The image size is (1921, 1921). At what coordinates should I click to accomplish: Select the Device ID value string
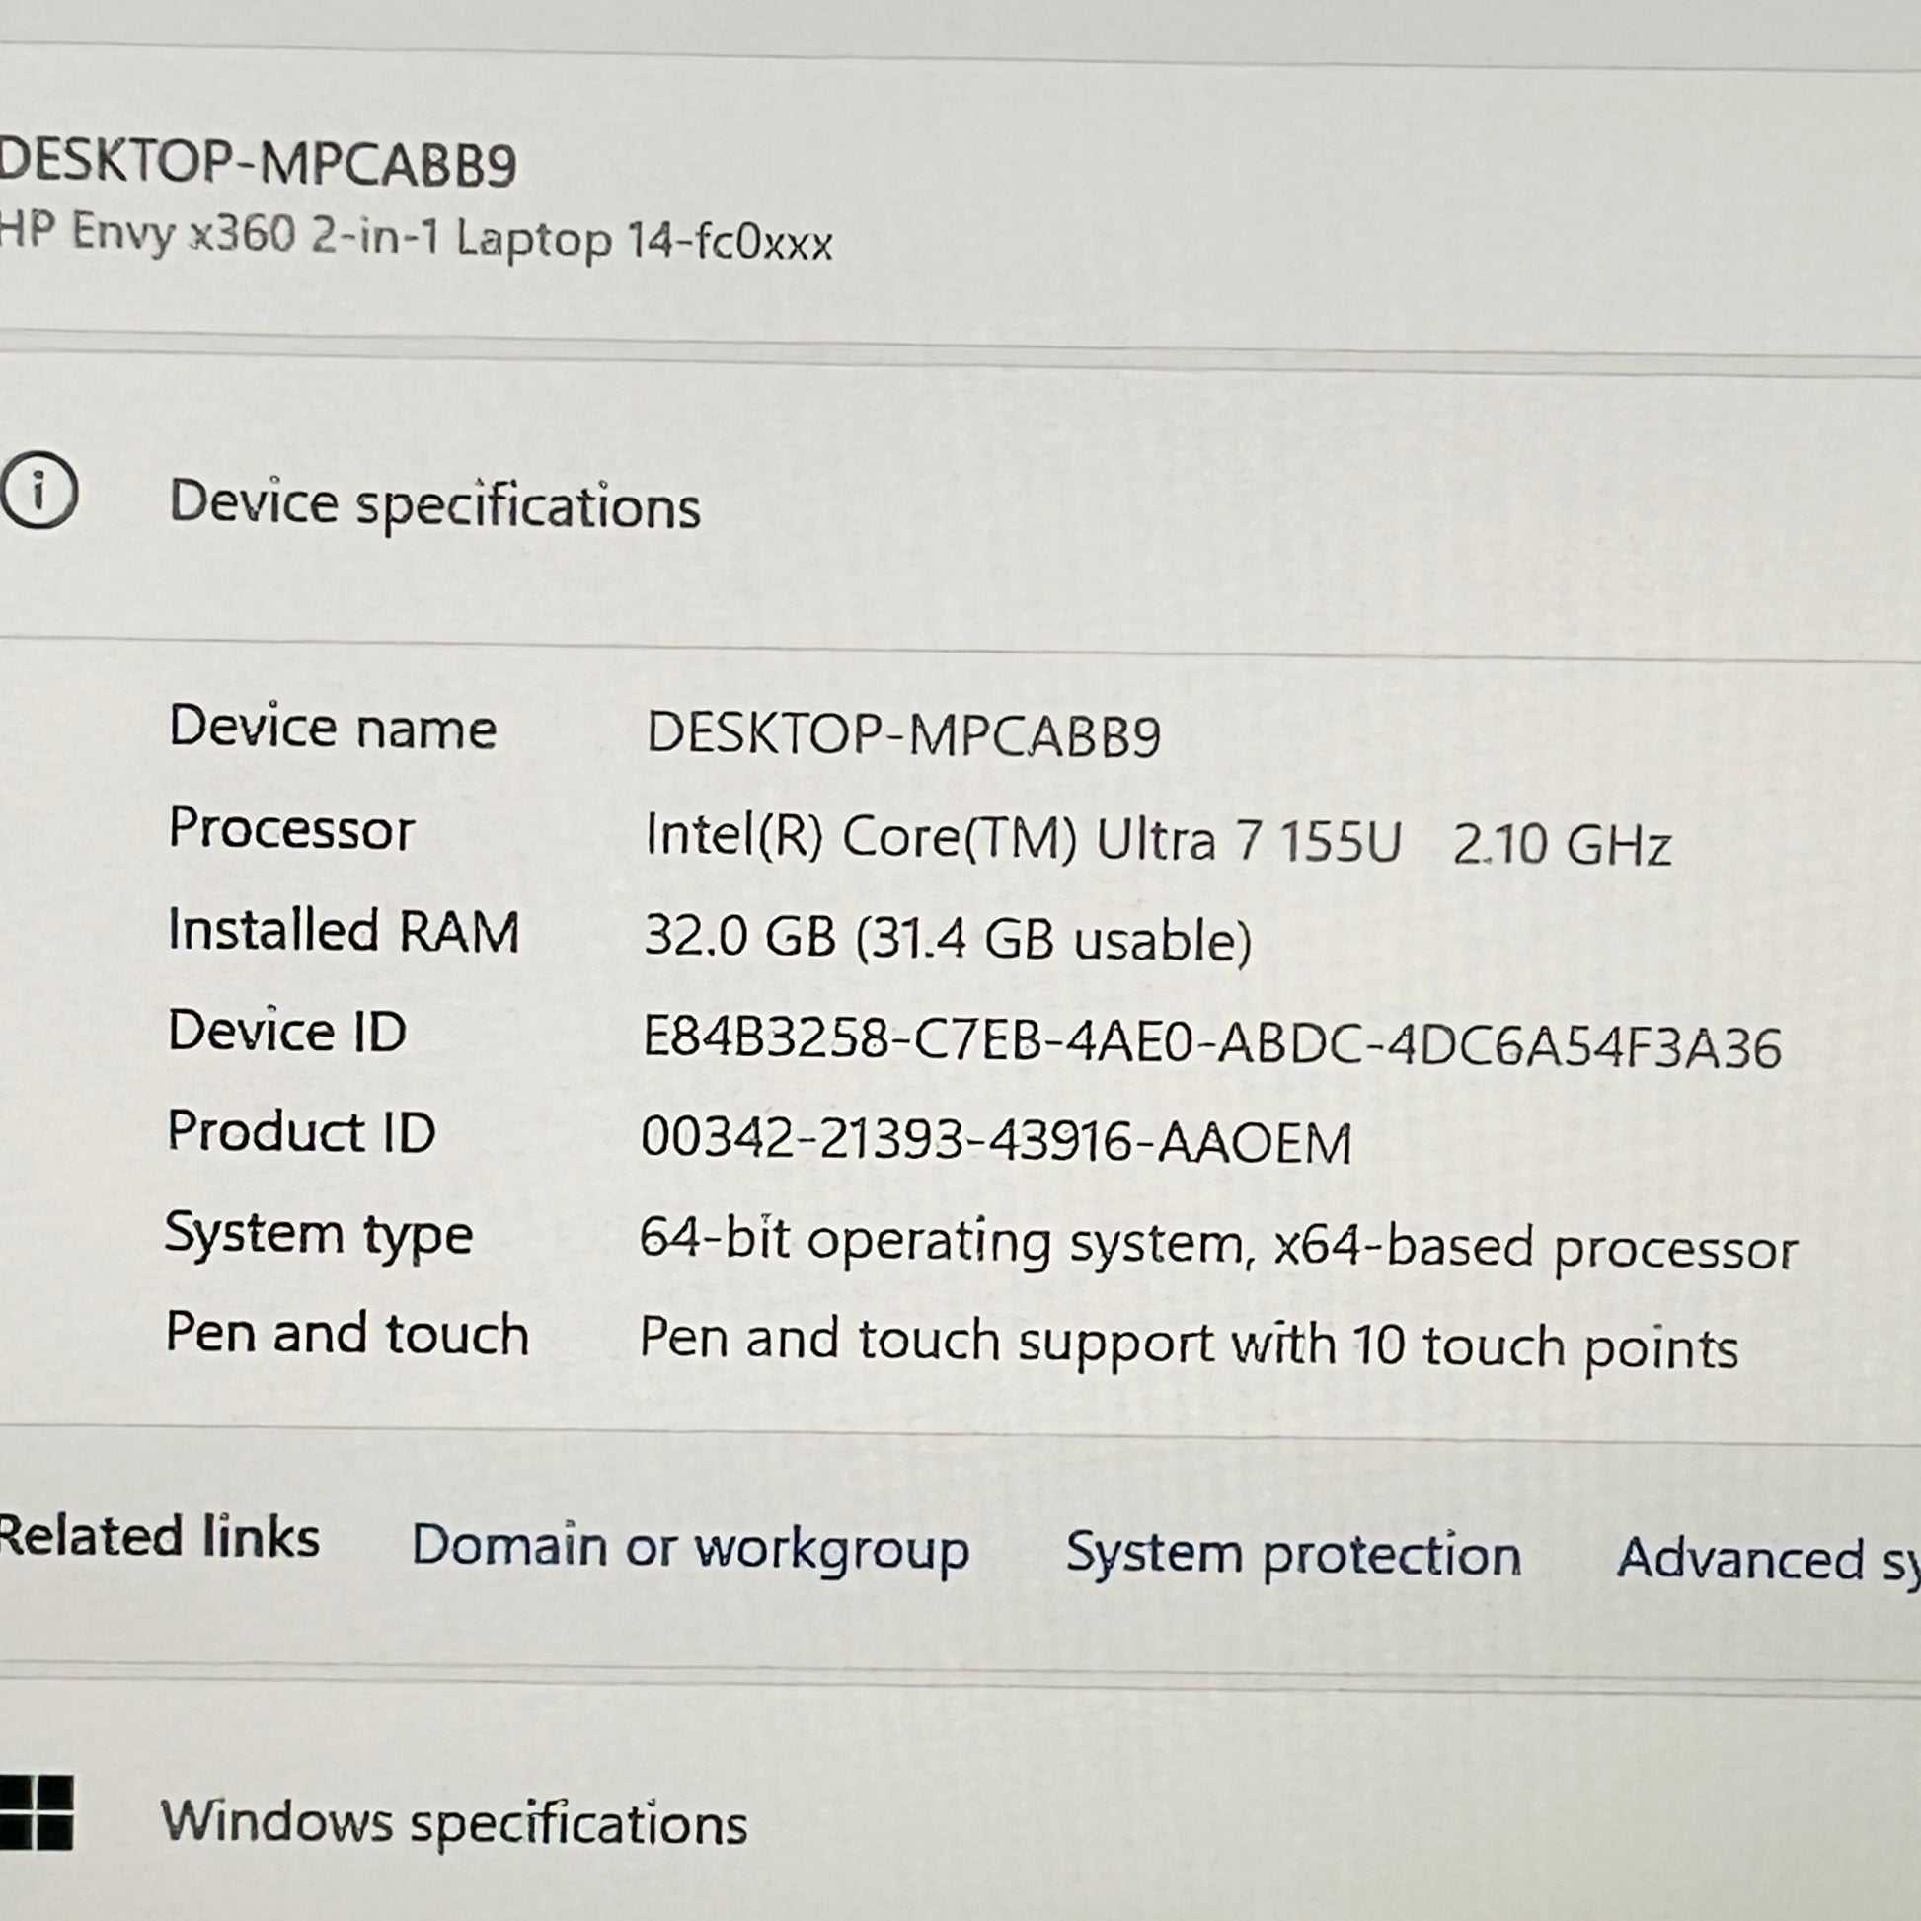1211,1044
